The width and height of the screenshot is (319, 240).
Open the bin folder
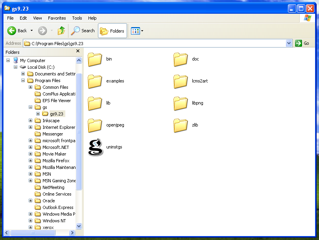(x=100, y=59)
